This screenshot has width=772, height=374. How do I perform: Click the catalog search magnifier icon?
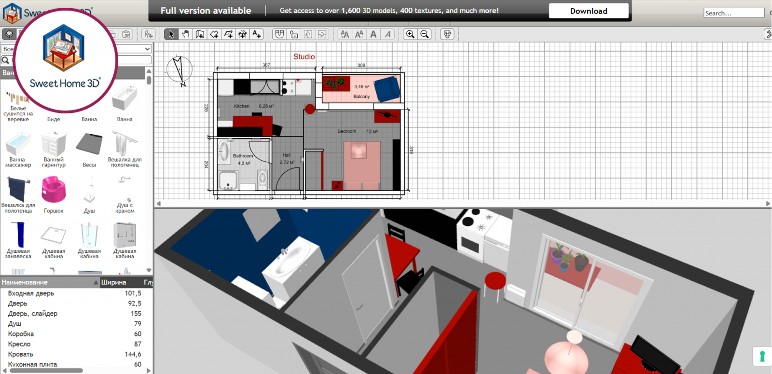[x=5, y=60]
